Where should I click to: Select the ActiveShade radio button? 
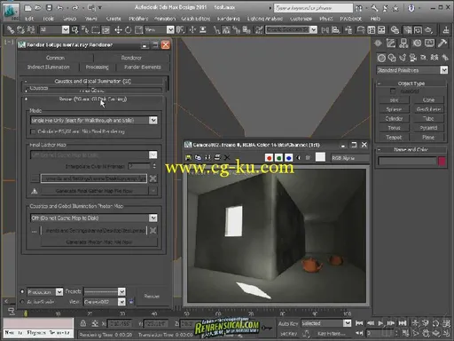pos(22,302)
